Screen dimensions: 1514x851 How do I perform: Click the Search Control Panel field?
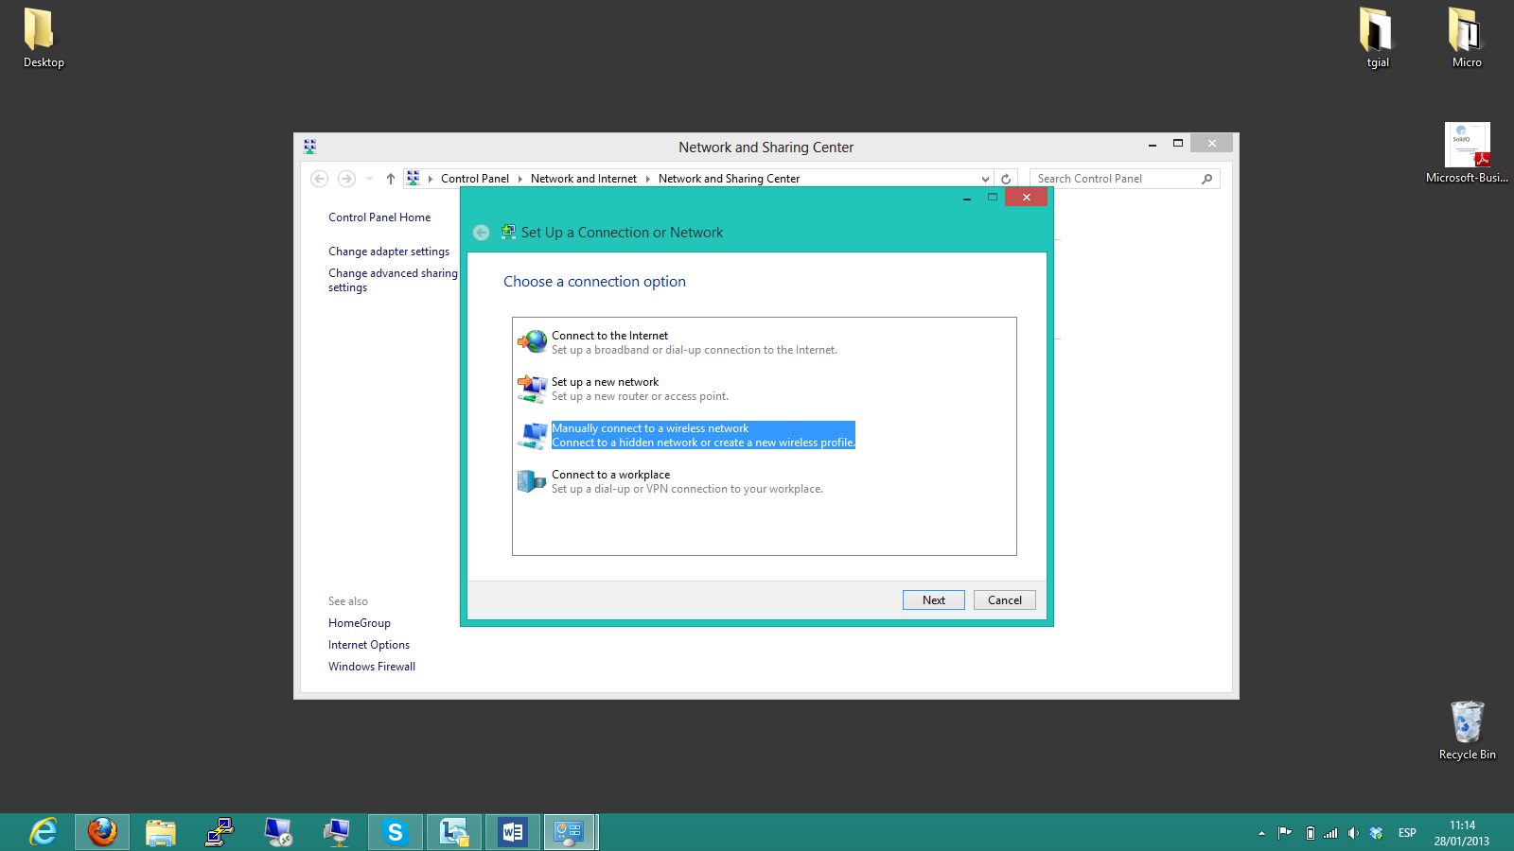pyautogui.click(x=1115, y=179)
